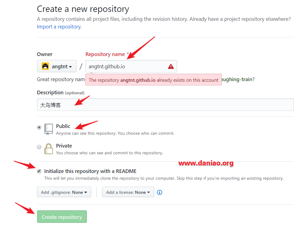
Task: Open the Add .gitignore dropdown
Action: [64, 192]
